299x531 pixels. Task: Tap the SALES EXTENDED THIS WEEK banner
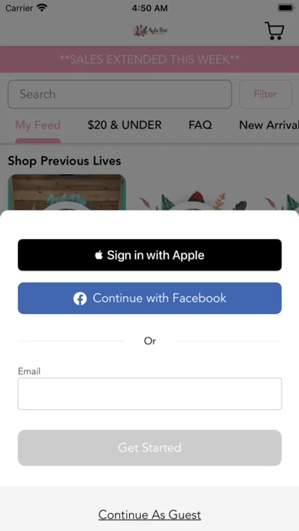coord(149,59)
